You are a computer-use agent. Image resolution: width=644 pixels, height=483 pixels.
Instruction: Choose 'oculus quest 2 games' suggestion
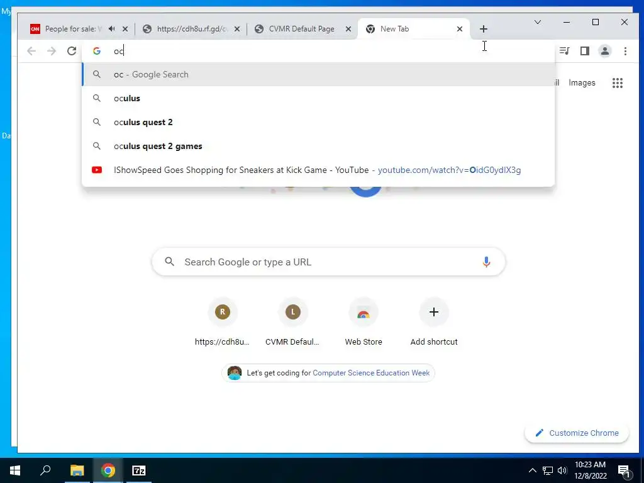click(x=318, y=146)
